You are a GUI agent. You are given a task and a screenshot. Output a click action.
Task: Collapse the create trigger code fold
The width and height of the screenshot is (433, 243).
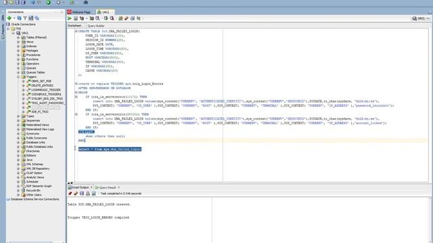click(x=76, y=84)
